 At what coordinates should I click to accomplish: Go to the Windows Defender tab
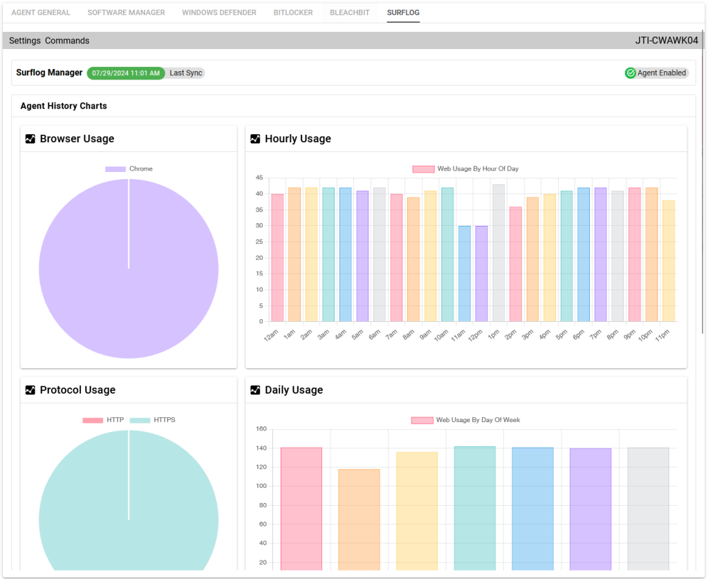click(219, 12)
